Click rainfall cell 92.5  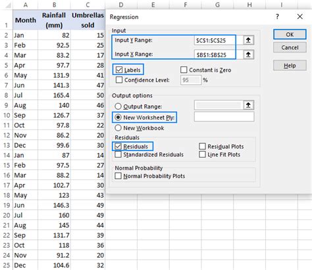[54, 45]
